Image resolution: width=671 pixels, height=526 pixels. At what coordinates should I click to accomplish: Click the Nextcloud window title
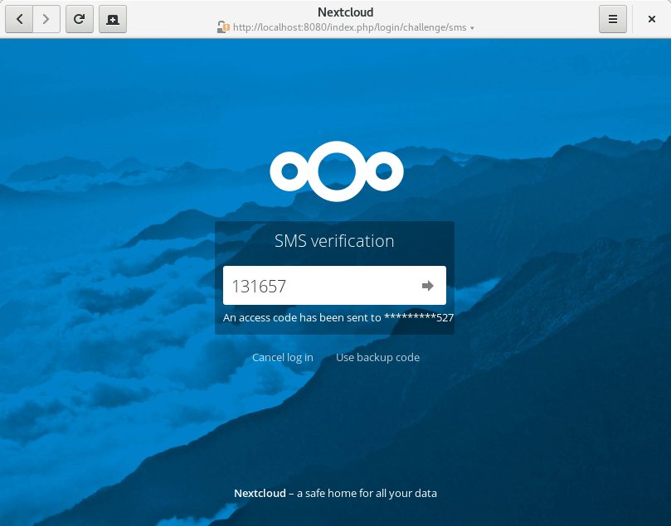[345, 12]
